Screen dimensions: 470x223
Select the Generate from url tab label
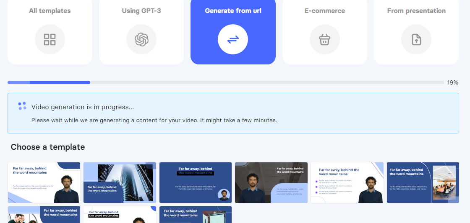(x=233, y=11)
